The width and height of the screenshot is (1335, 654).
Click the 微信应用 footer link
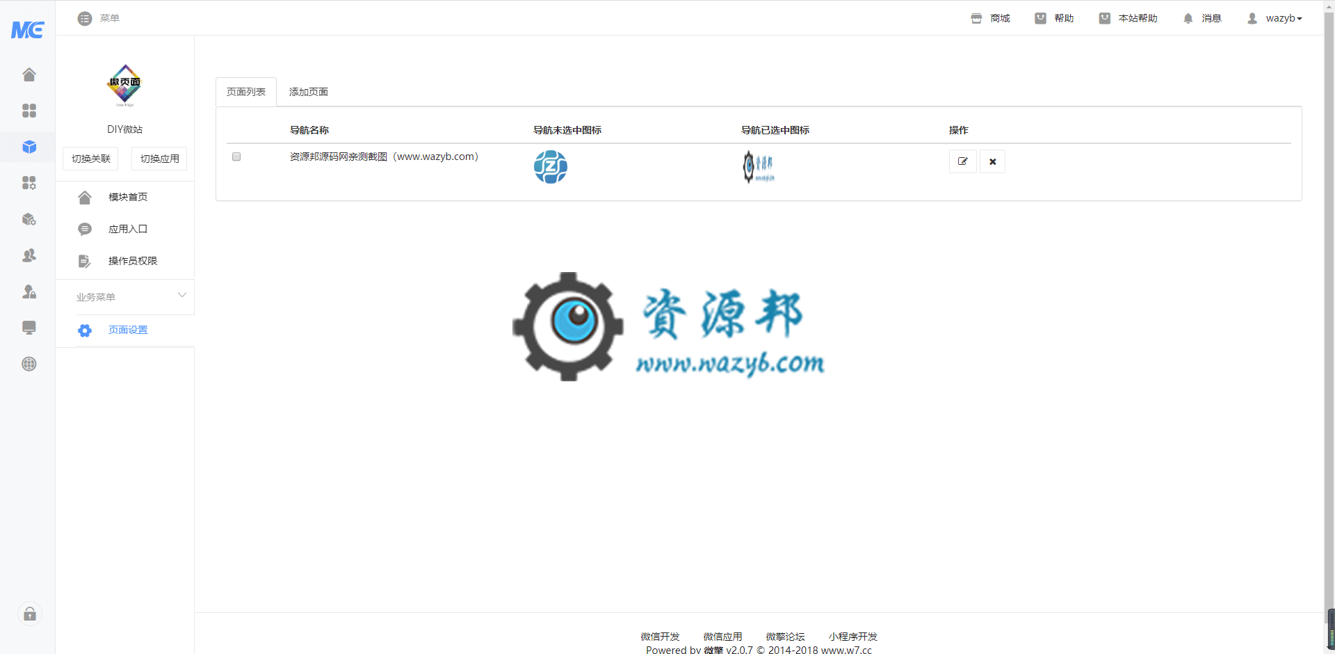pos(722,637)
